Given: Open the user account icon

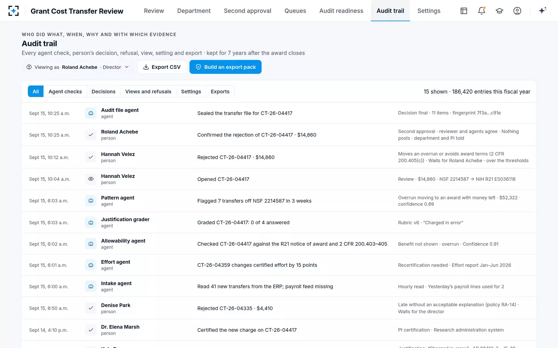Looking at the screenshot, I should (x=517, y=11).
